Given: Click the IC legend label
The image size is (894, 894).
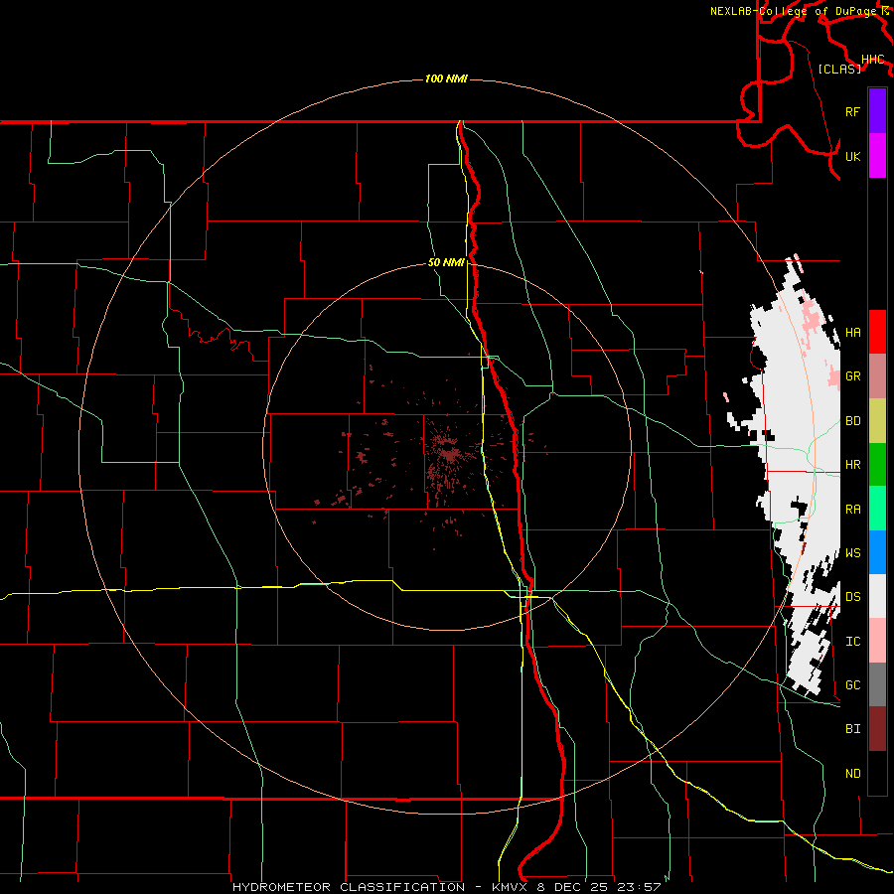Looking at the screenshot, I should tap(852, 642).
